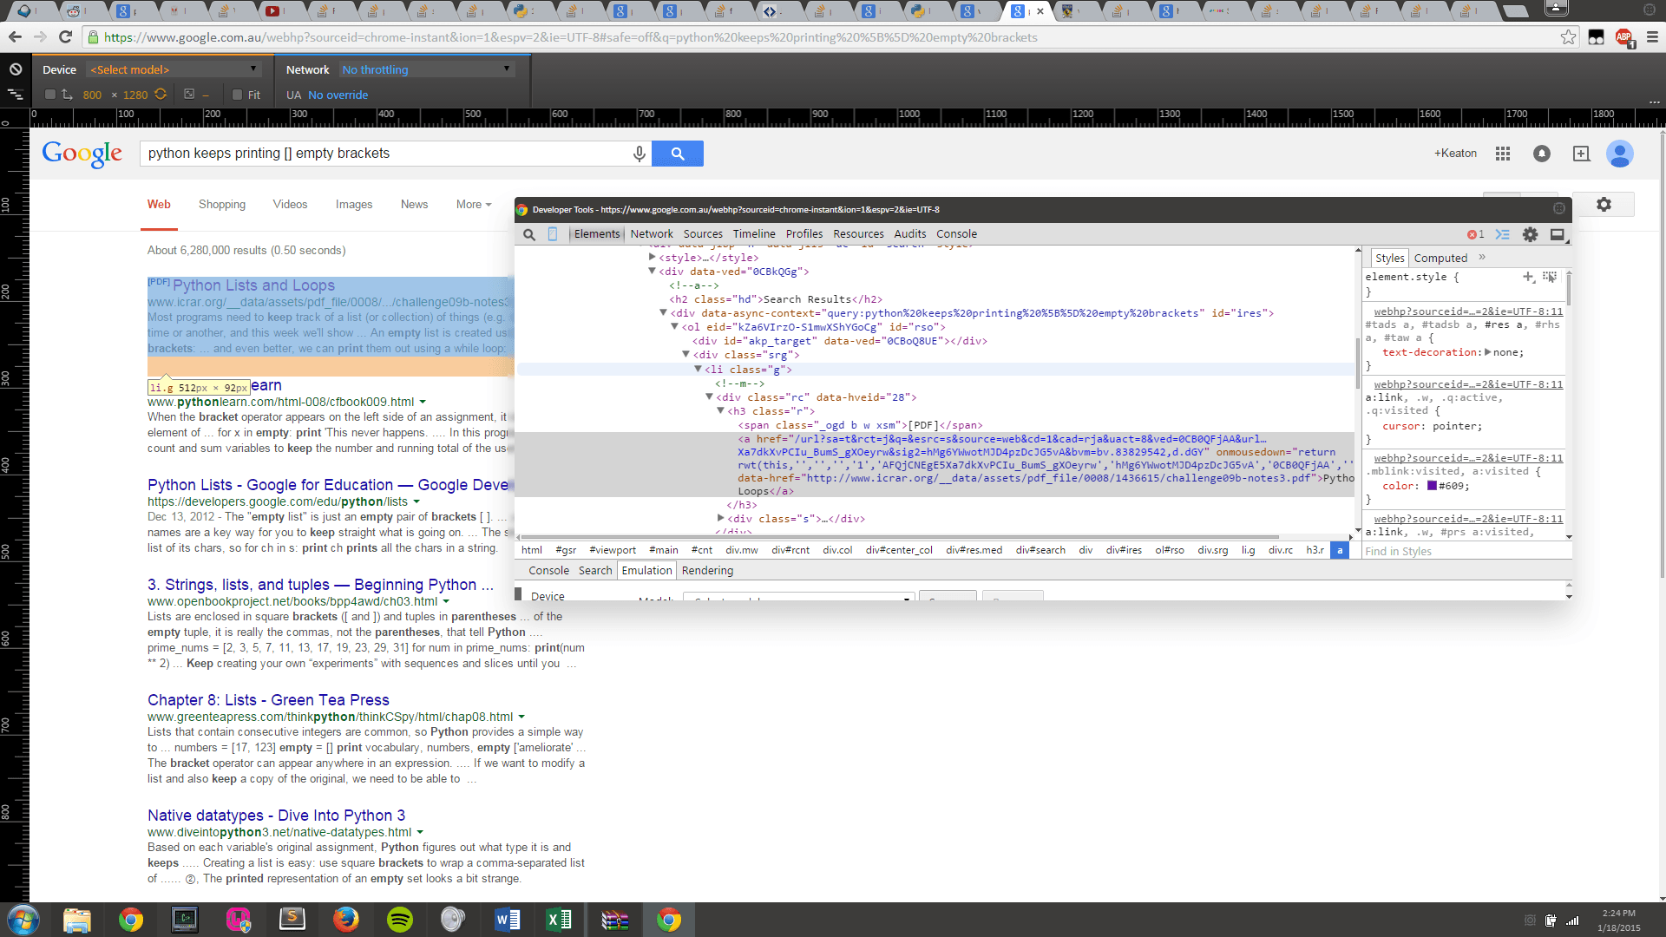
Task: Reload the page in Chrome
Action: [x=65, y=37]
